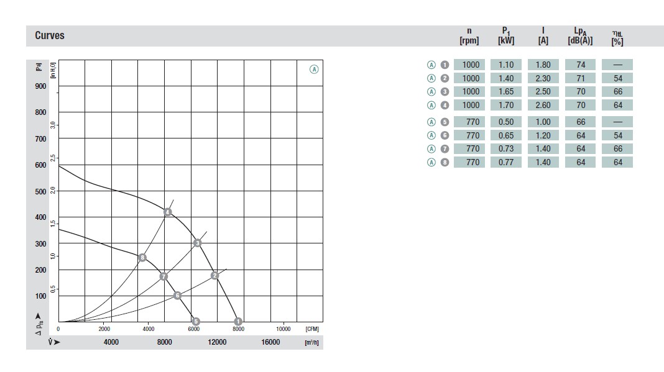This screenshot has height=372, width=664.
Task: Click the 900 label on the Pa axis
Action: point(40,86)
